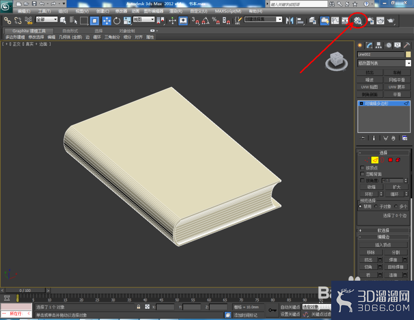Click the Render Production teapot icon

[391, 20]
